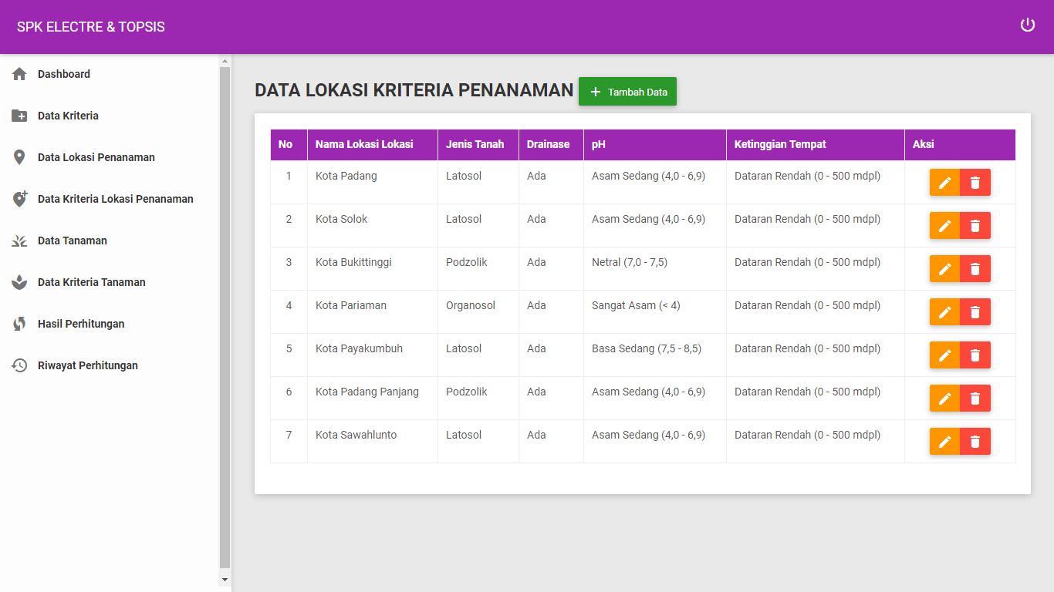Delete the Kota Pariaman row
The image size is (1054, 592).
click(x=975, y=312)
